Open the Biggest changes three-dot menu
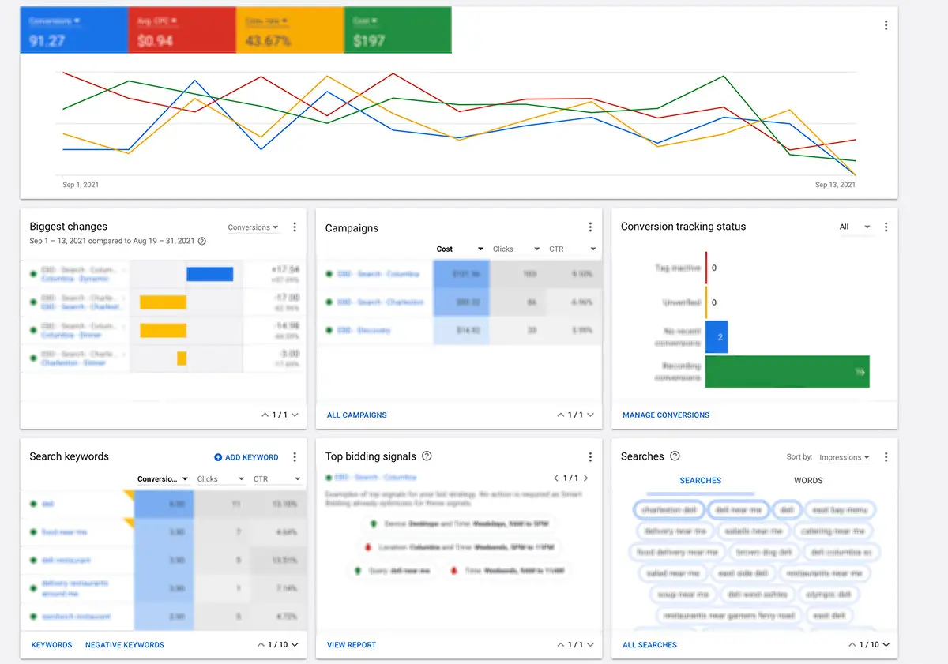 pyautogui.click(x=295, y=227)
